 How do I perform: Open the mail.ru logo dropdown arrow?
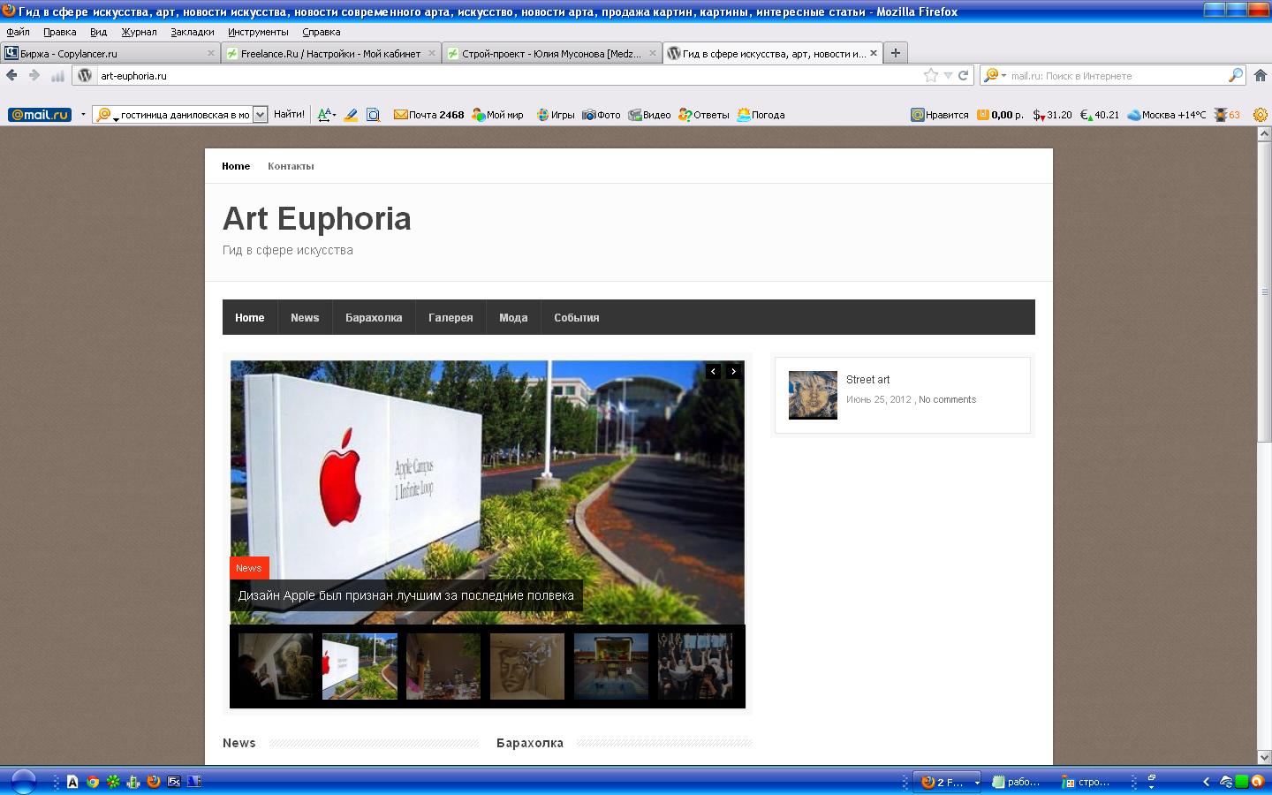point(83,115)
